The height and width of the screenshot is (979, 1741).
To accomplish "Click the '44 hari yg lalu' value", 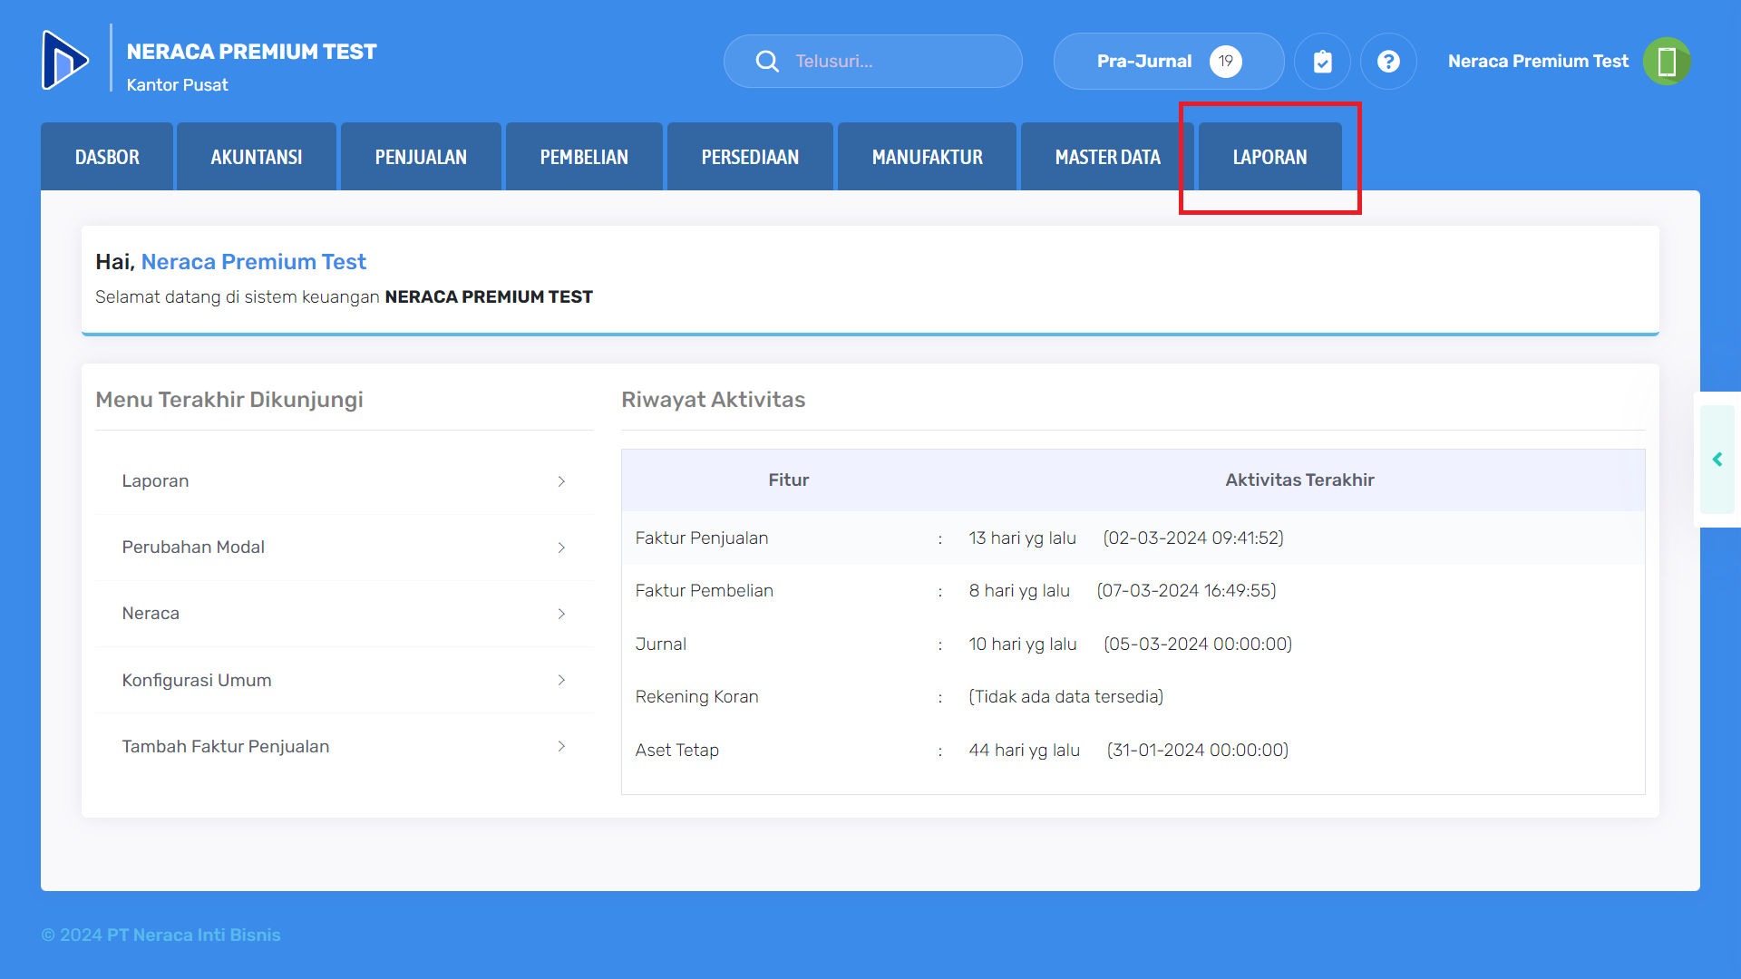I will (x=1024, y=750).
